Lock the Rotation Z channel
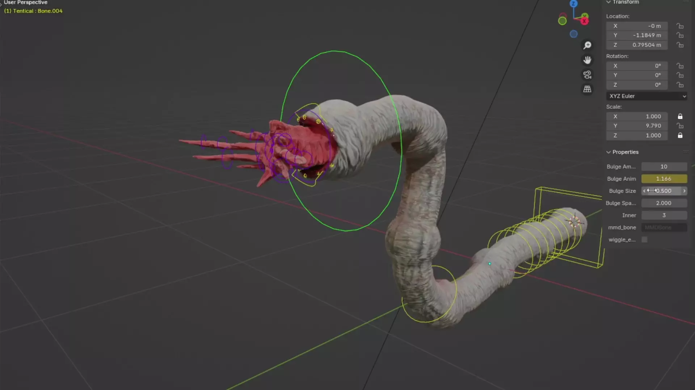The height and width of the screenshot is (390, 695). (x=680, y=85)
